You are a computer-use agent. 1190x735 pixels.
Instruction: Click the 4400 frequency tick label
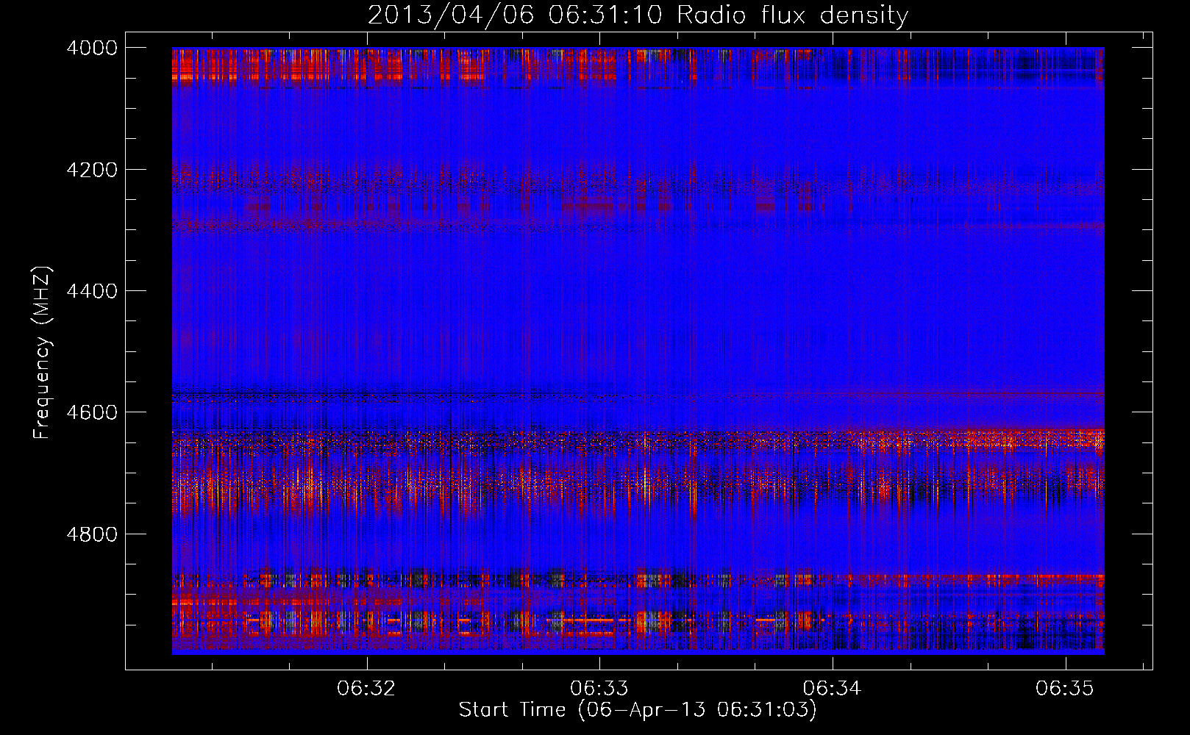tap(92, 291)
